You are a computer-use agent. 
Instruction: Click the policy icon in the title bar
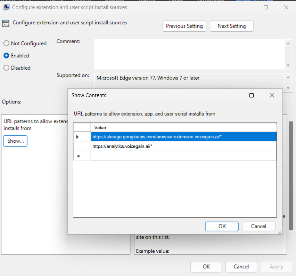point(7,7)
